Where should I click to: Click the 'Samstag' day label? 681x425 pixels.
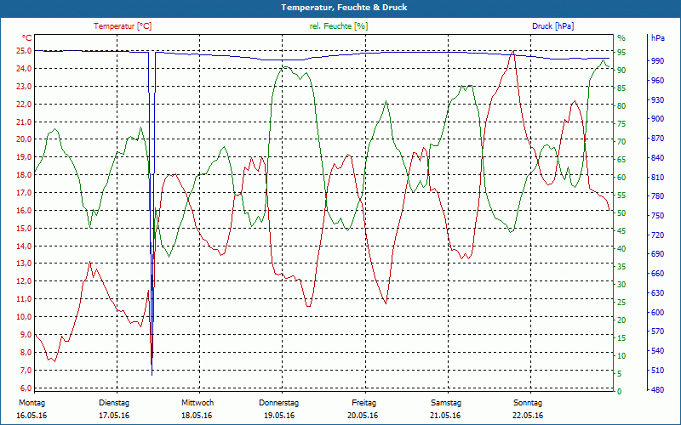[x=445, y=403]
